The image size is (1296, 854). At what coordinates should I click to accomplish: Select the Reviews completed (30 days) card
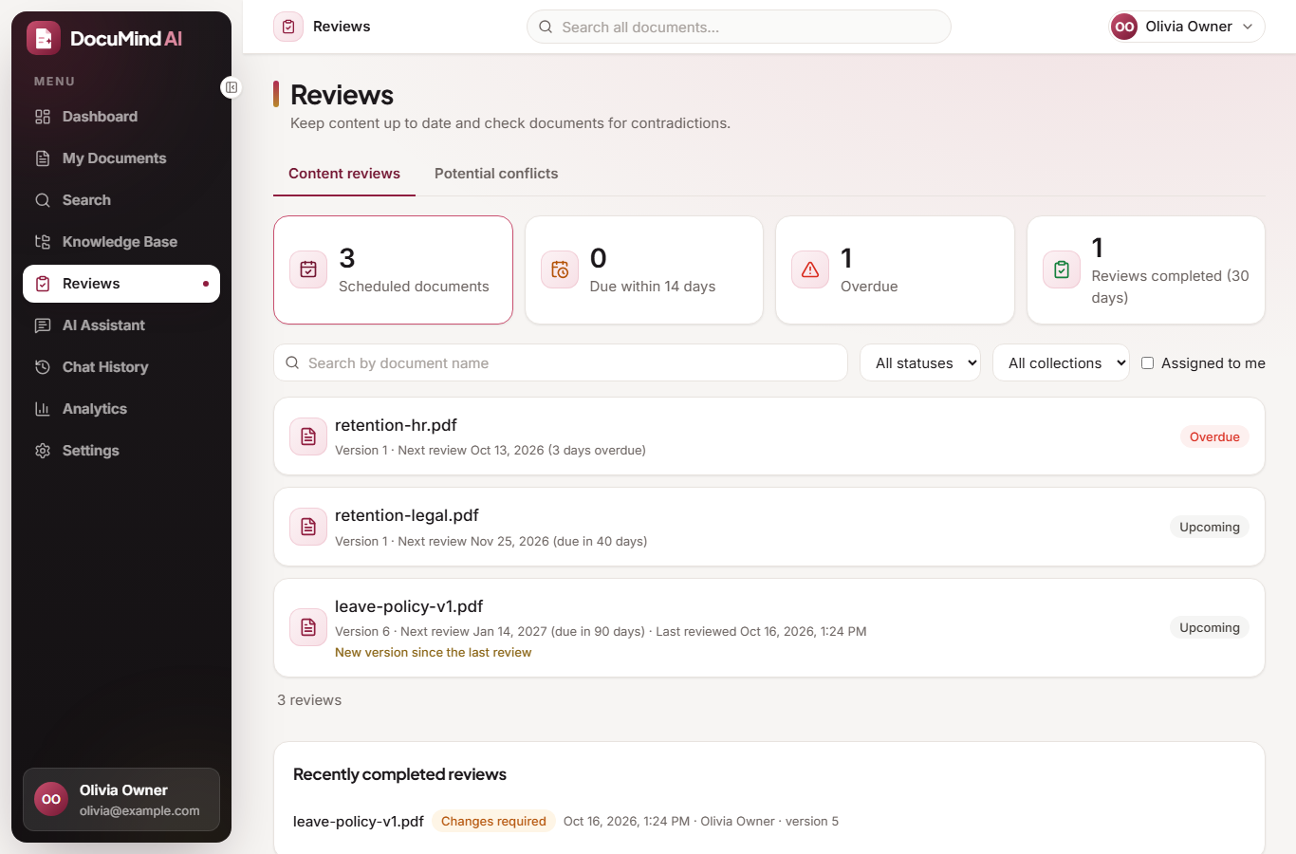[1146, 270]
